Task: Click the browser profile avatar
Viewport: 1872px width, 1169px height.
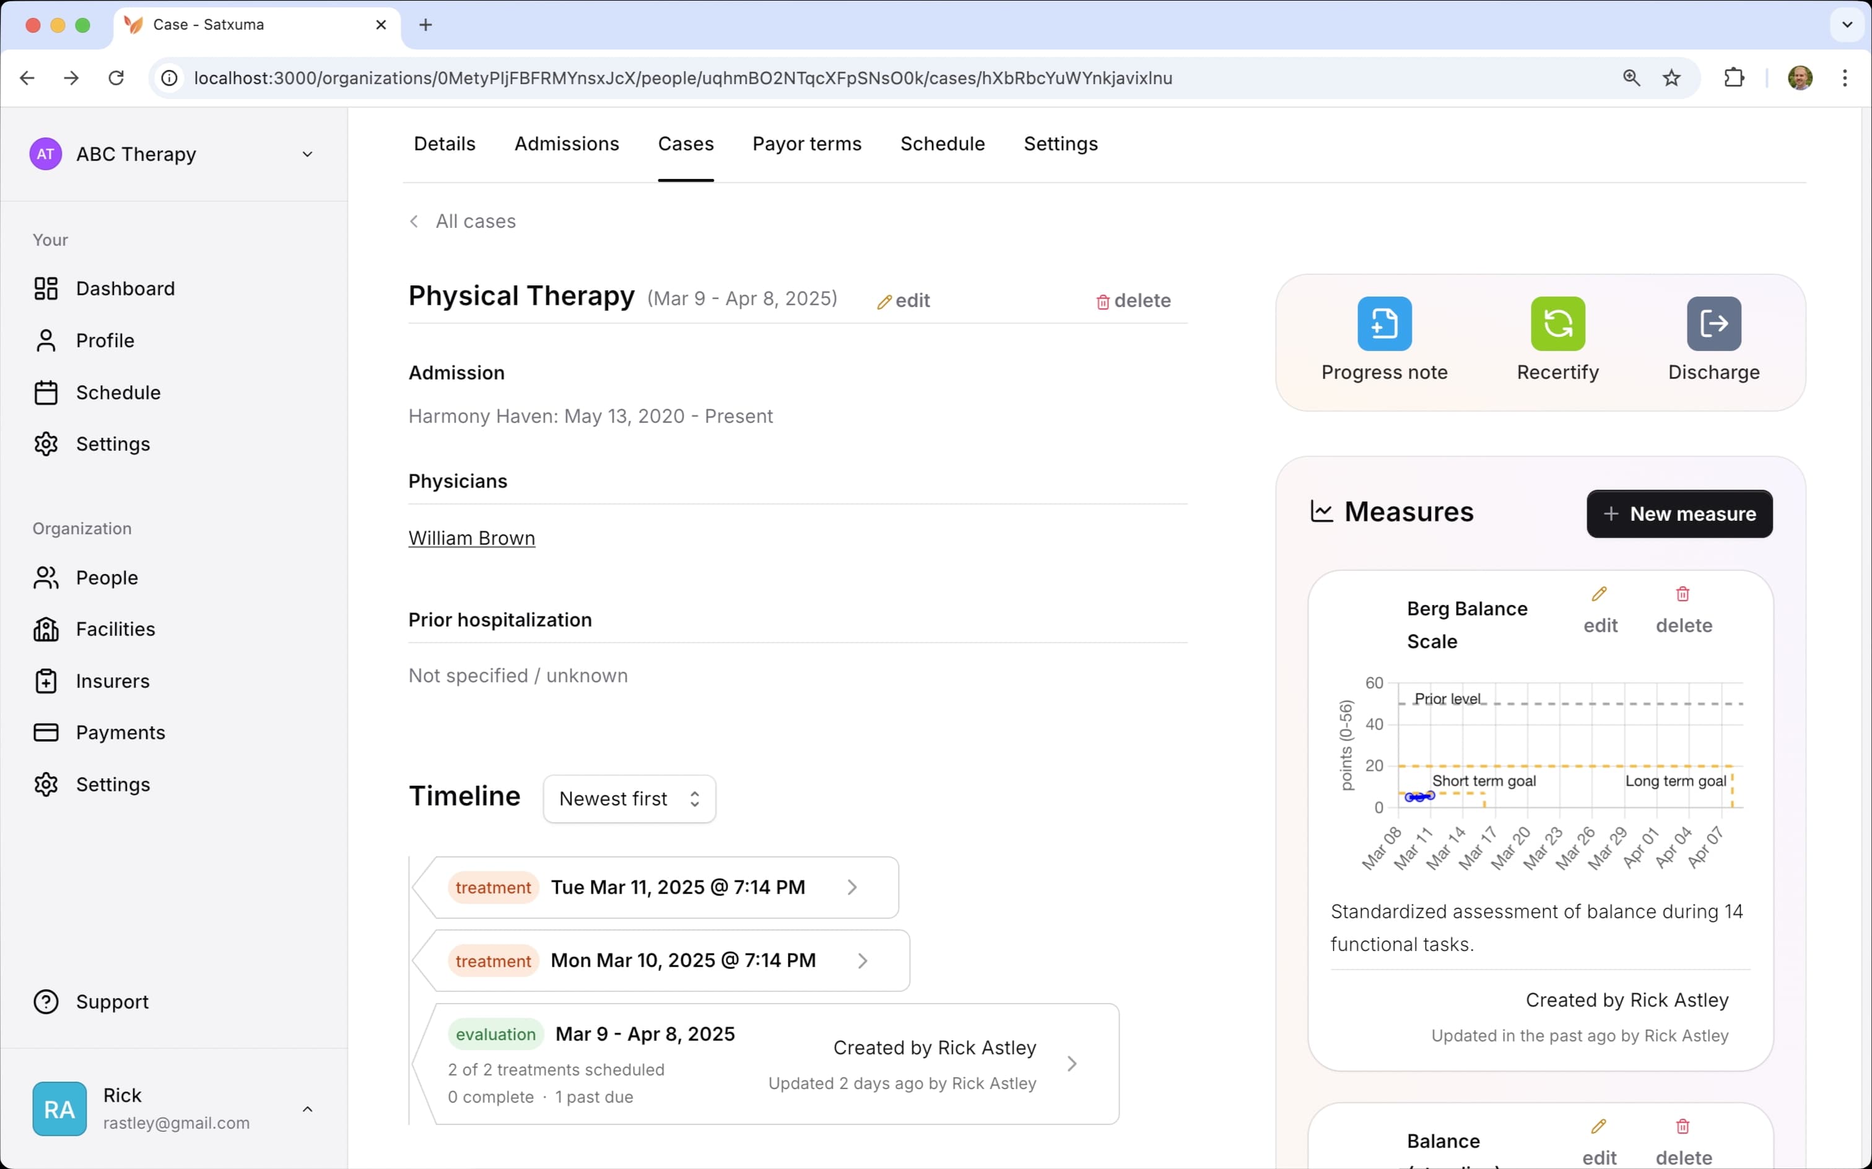Action: 1800,78
